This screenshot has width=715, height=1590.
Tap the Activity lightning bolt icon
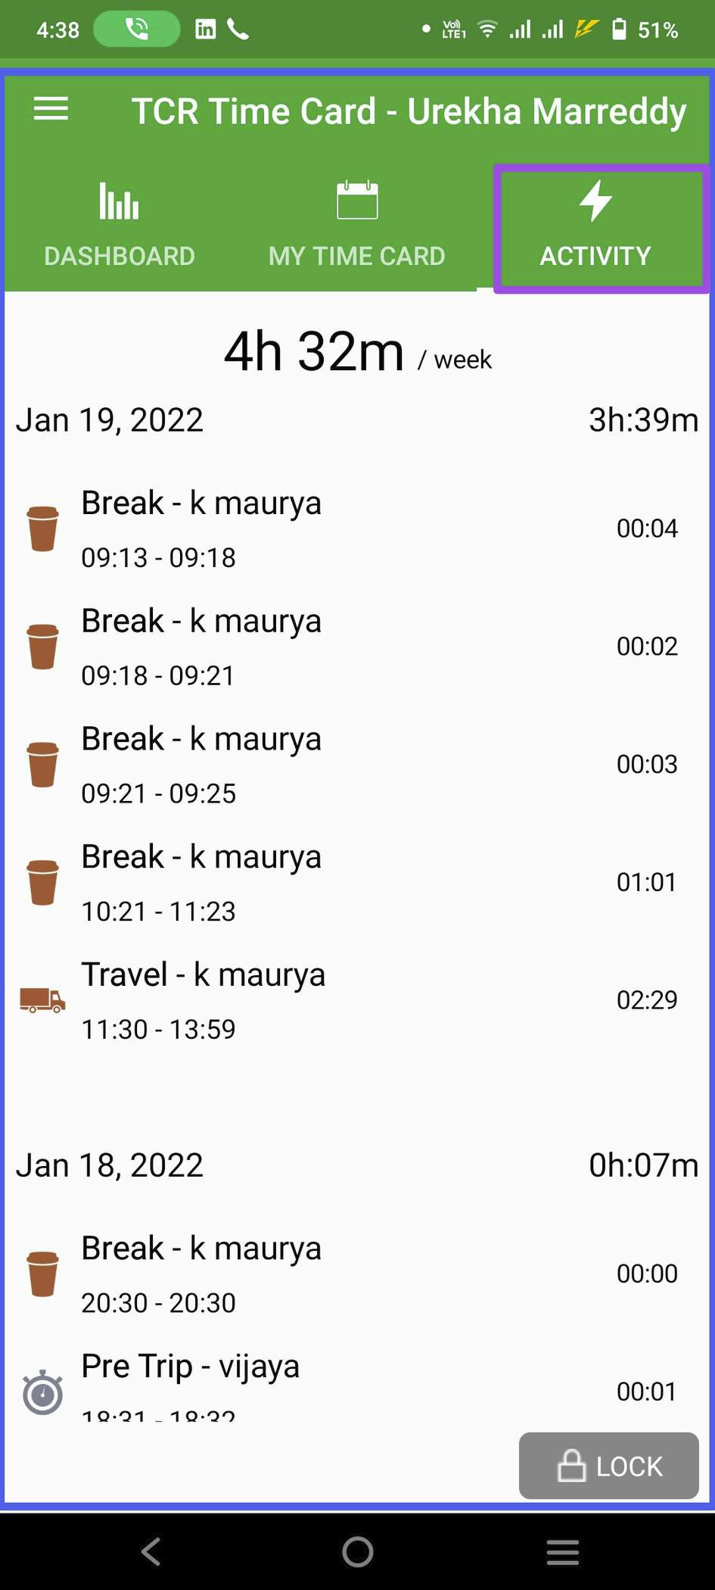595,201
